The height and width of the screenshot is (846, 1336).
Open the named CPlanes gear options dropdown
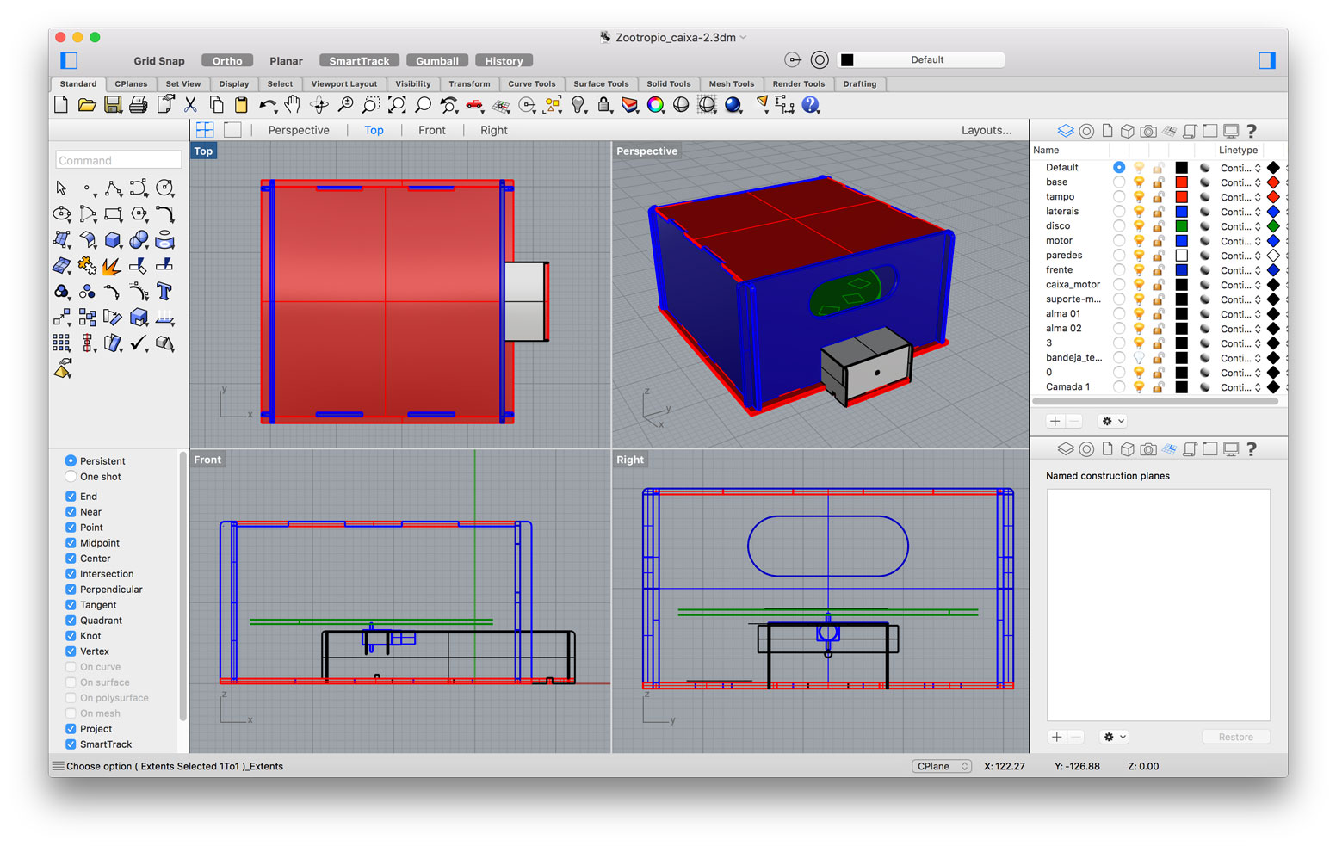pos(1114,737)
